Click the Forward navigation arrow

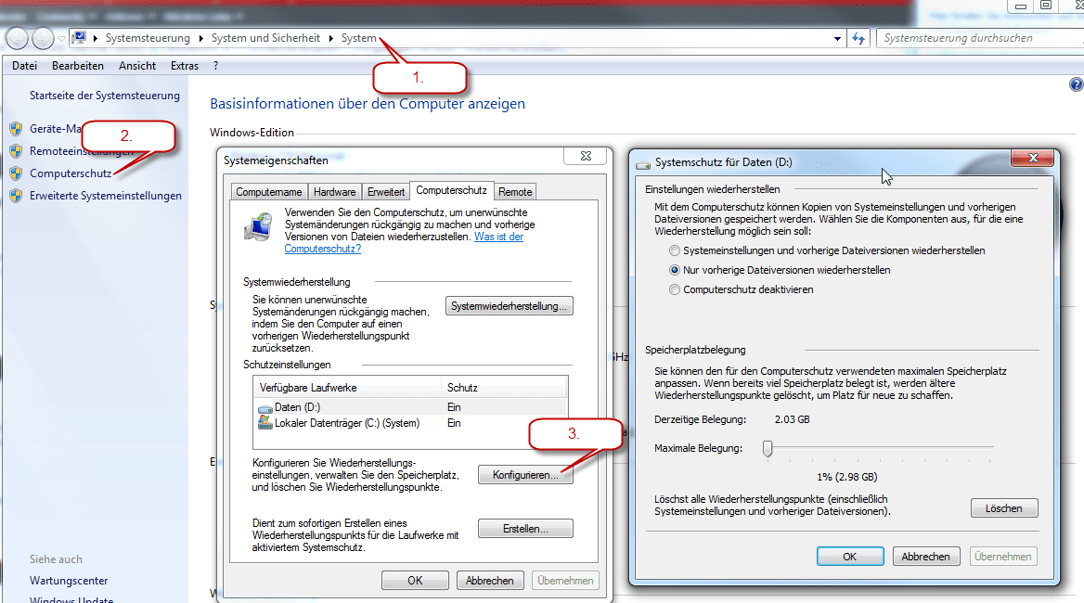pos(43,38)
